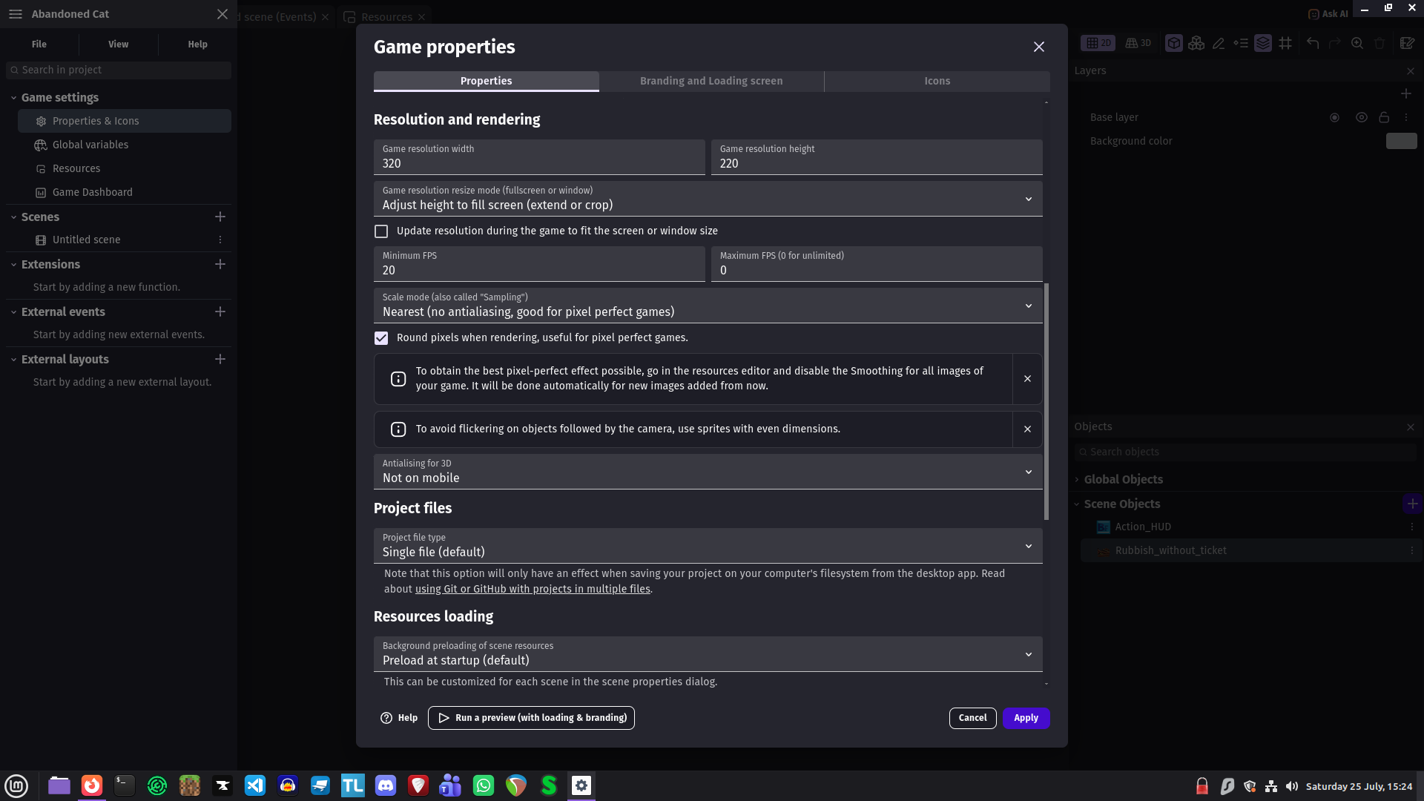Open Rubbish_without_ticket three-dot options menu
Screen dimensions: 1424x801
(1412, 550)
